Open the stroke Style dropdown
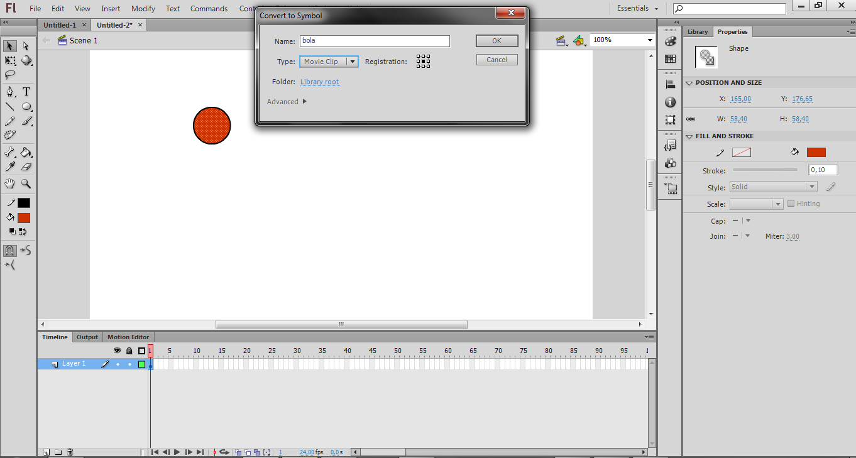This screenshot has width=856, height=458. [773, 187]
